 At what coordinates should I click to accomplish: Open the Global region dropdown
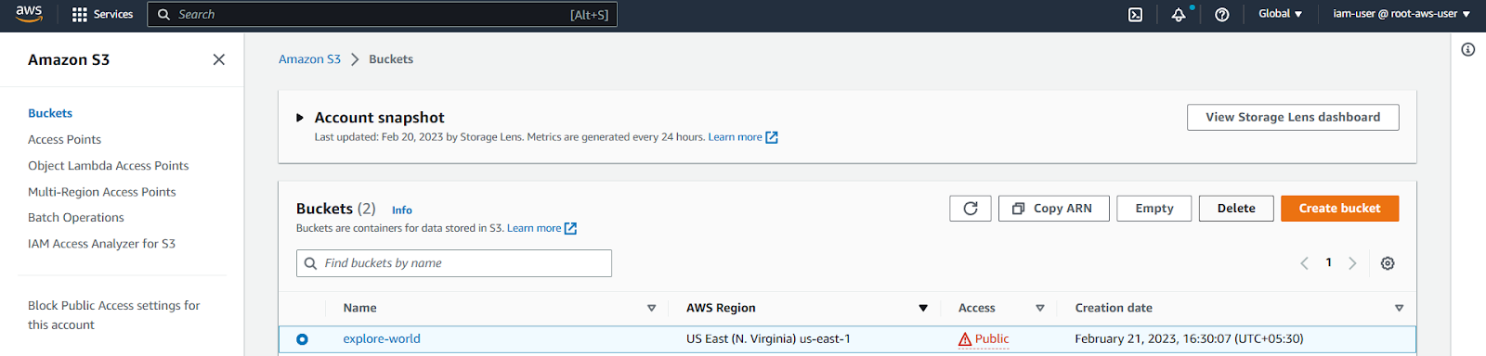[1280, 14]
